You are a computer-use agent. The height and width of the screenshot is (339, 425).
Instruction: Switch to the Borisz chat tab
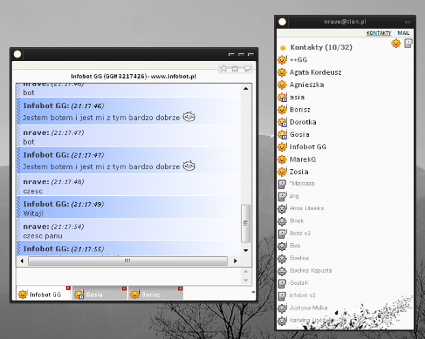(x=156, y=294)
